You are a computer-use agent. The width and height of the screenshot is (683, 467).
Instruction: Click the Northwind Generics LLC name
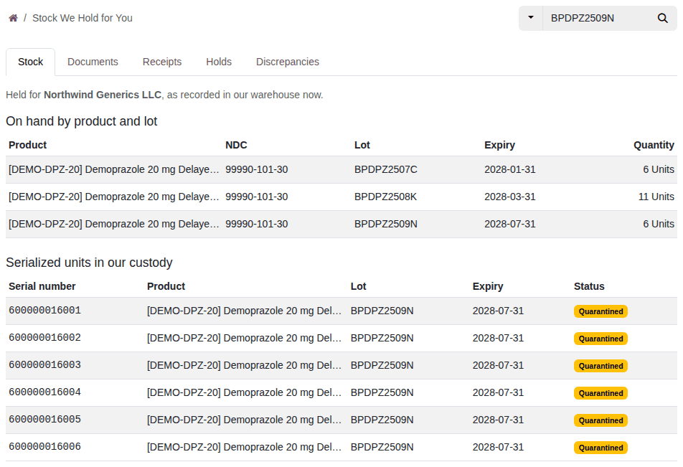tap(103, 95)
